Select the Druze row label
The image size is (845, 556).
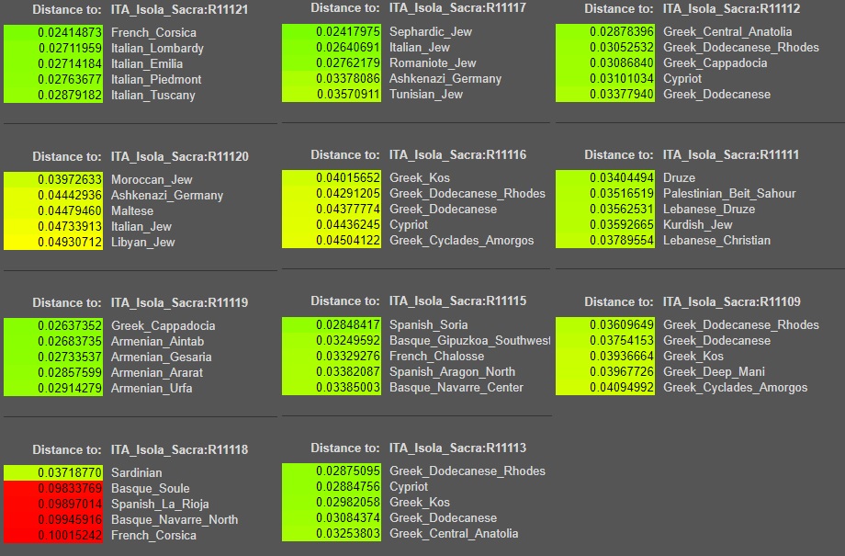click(679, 178)
